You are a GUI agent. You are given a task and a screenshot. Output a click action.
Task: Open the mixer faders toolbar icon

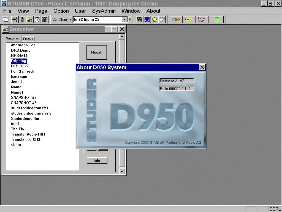point(45,20)
